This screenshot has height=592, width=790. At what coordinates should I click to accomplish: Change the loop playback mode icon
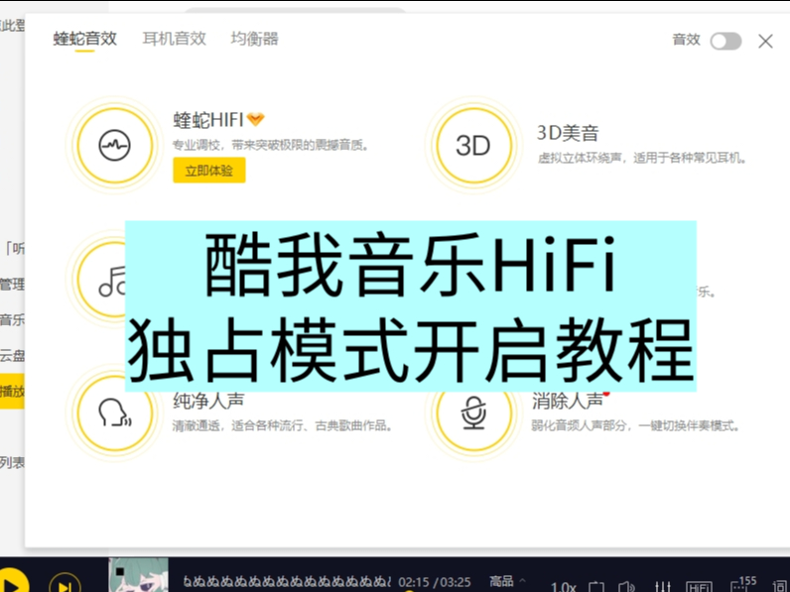click(596, 586)
